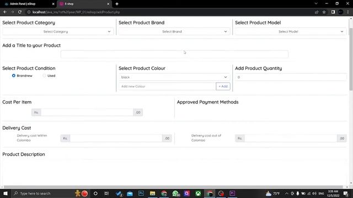Open the volume control in system tray
The width and height of the screenshot is (353, 198).
coord(314,194)
